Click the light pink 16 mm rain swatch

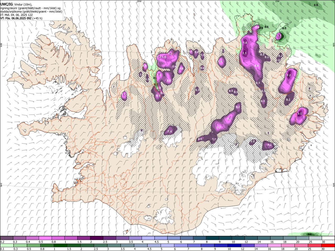[275, 246]
